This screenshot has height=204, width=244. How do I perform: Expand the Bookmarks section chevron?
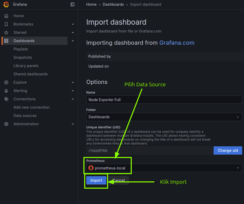[73, 24]
